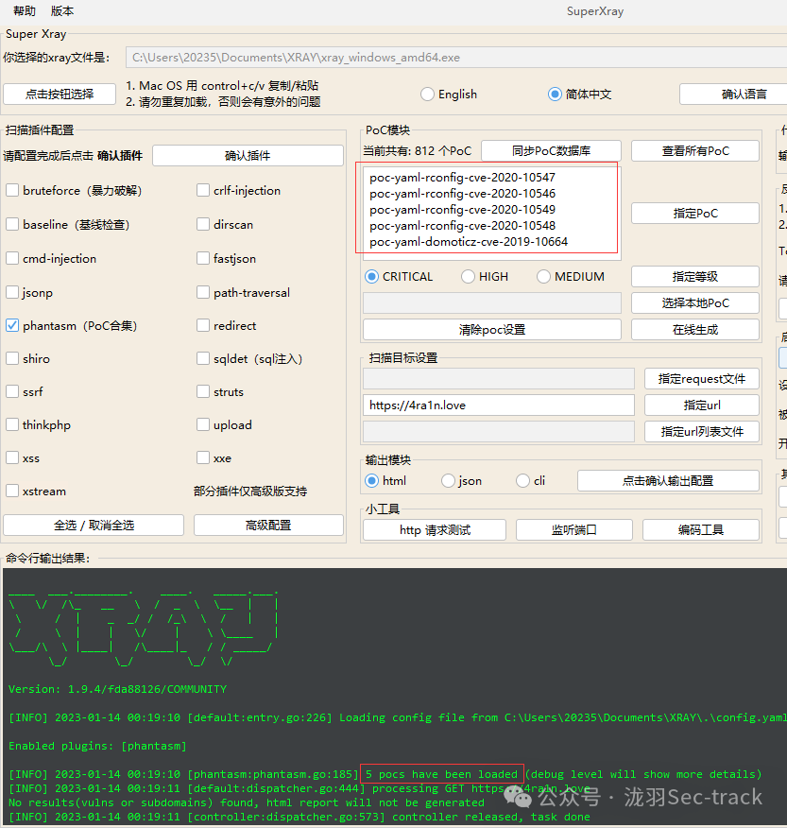
Task: Click the 查看所有PoC button
Action: (695, 151)
